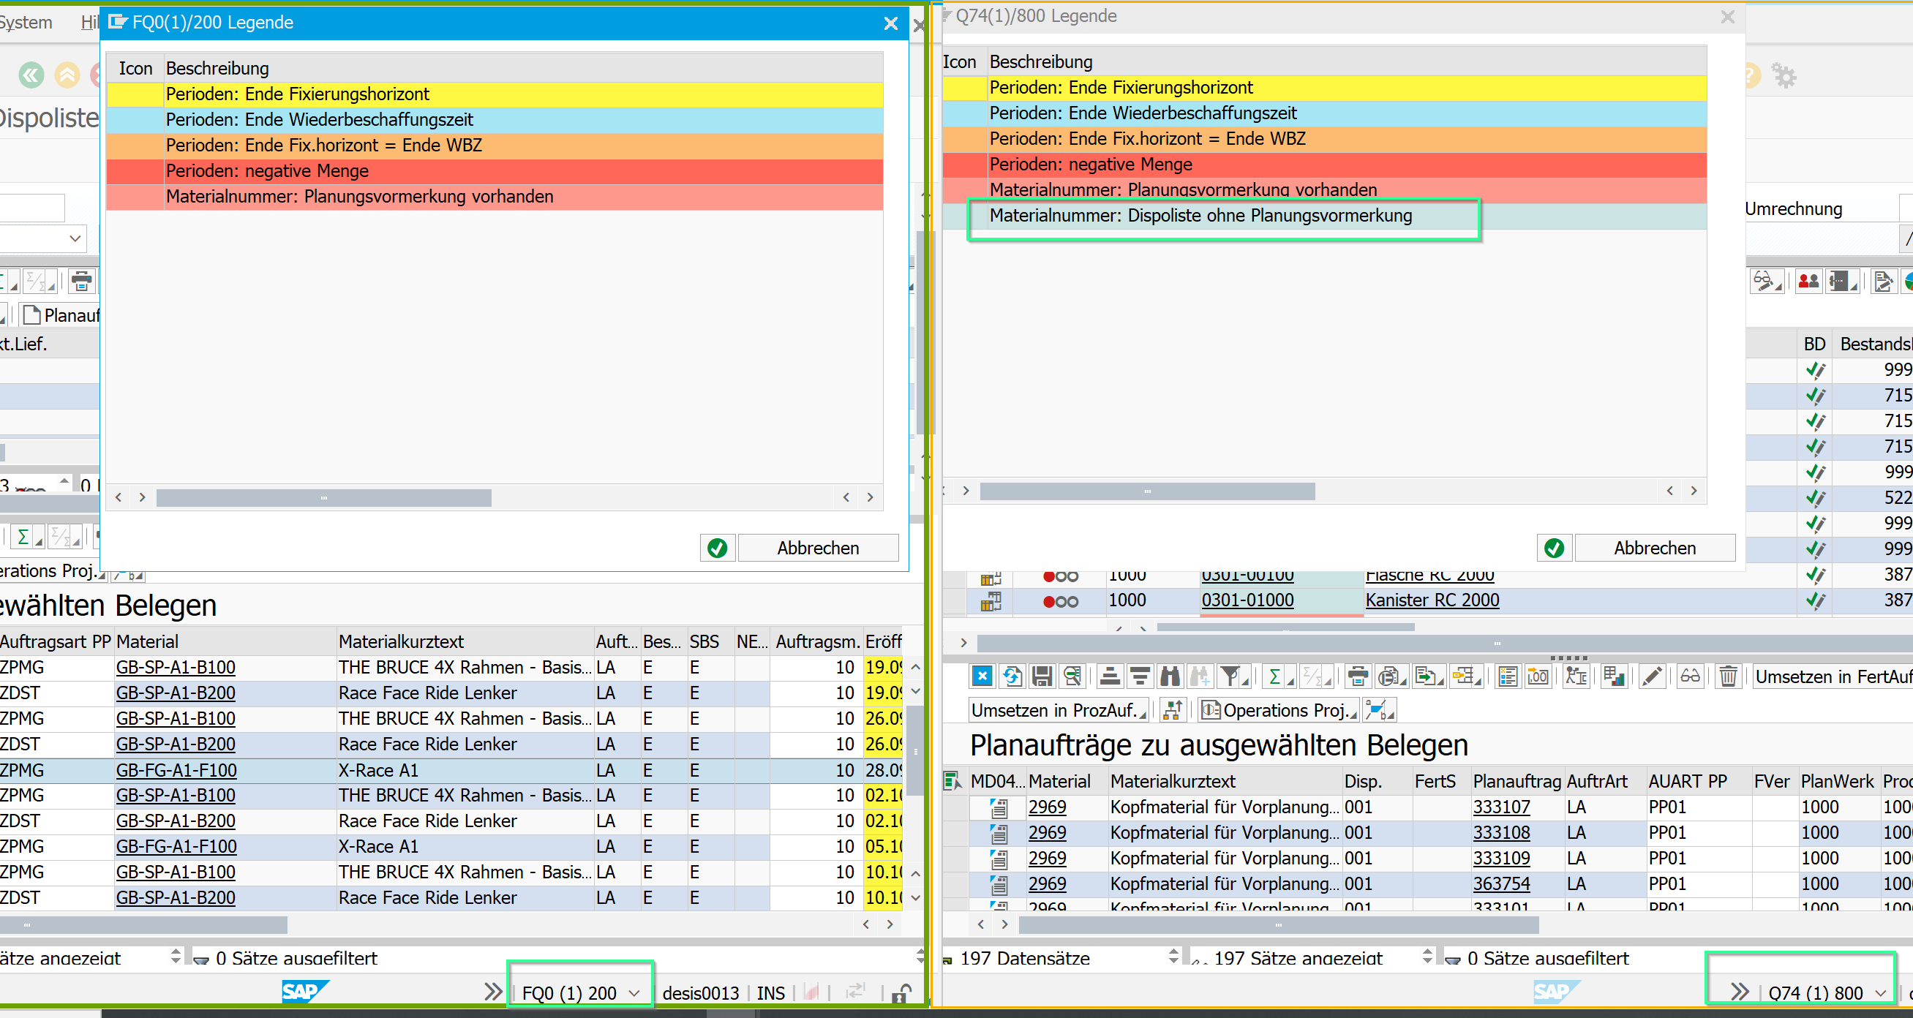Click the trash delete icon
1913x1018 pixels.
click(1728, 676)
